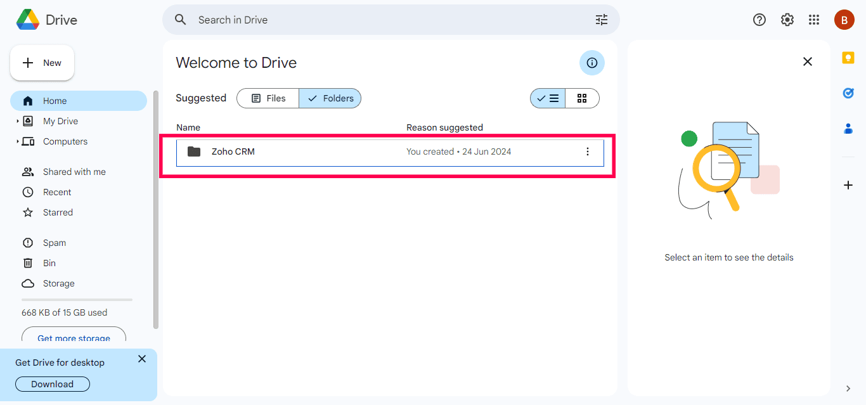The height and width of the screenshot is (405, 866).
Task: Click the search magnifier icon
Action: click(181, 20)
